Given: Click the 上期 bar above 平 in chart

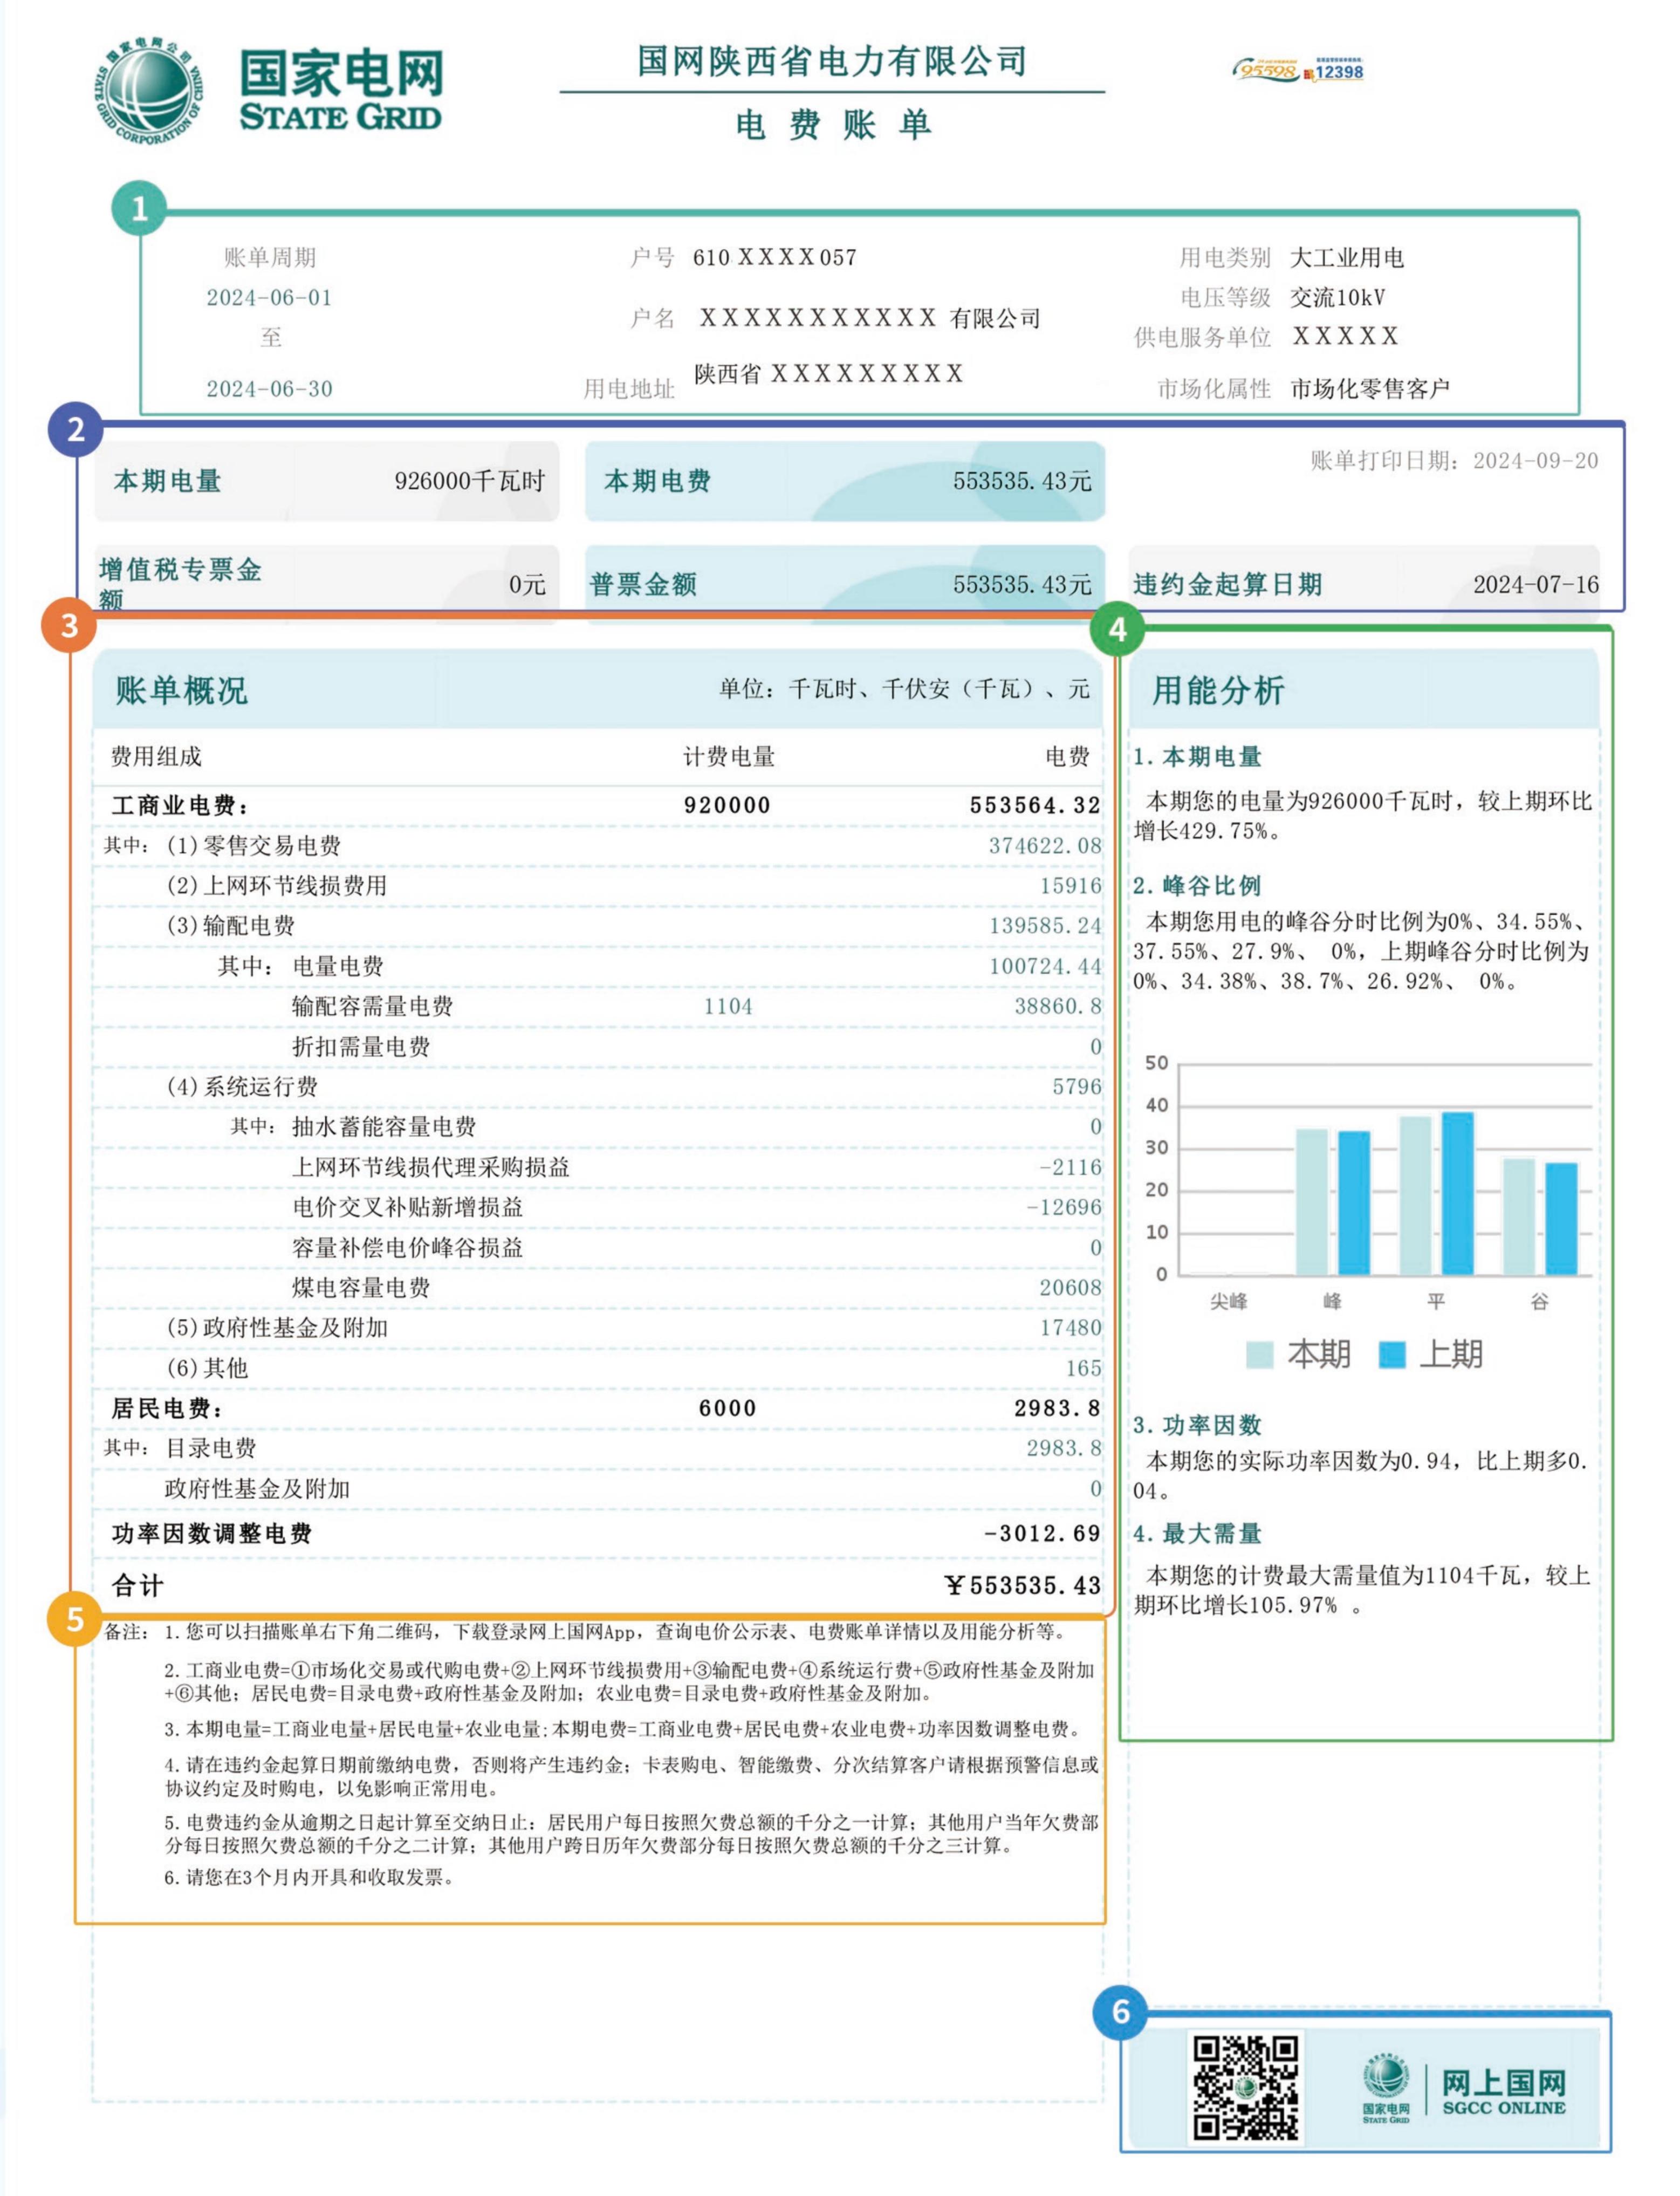Looking at the screenshot, I should (1457, 1193).
